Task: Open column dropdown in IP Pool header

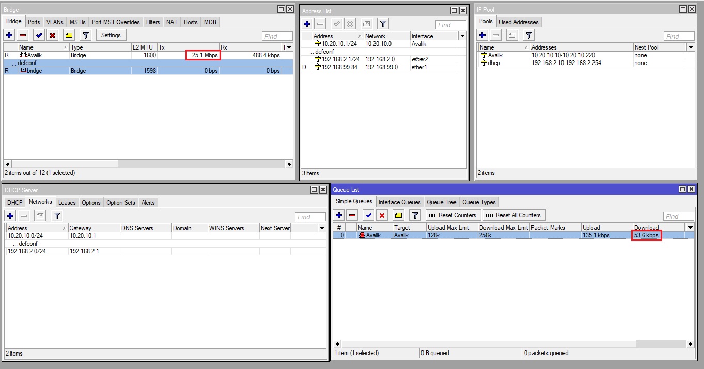Action: 691,47
